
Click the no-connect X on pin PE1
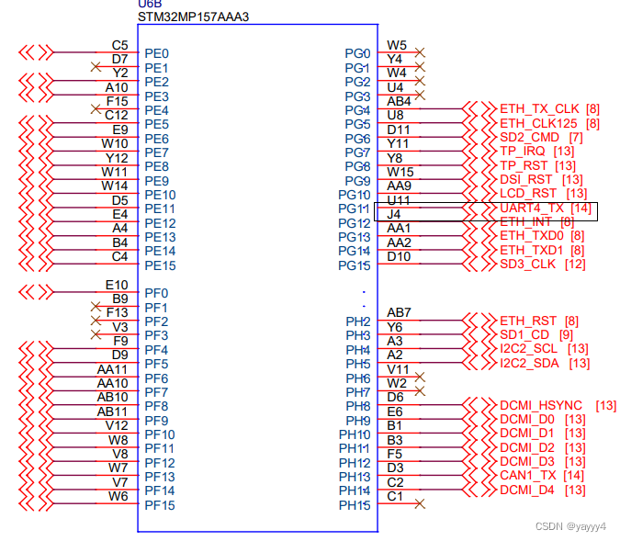tap(96, 67)
